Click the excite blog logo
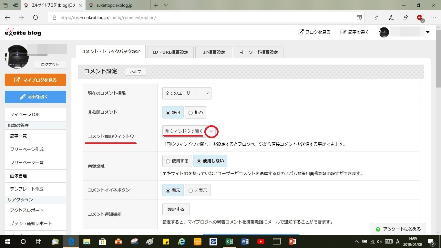The image size is (441, 248). click(23, 32)
